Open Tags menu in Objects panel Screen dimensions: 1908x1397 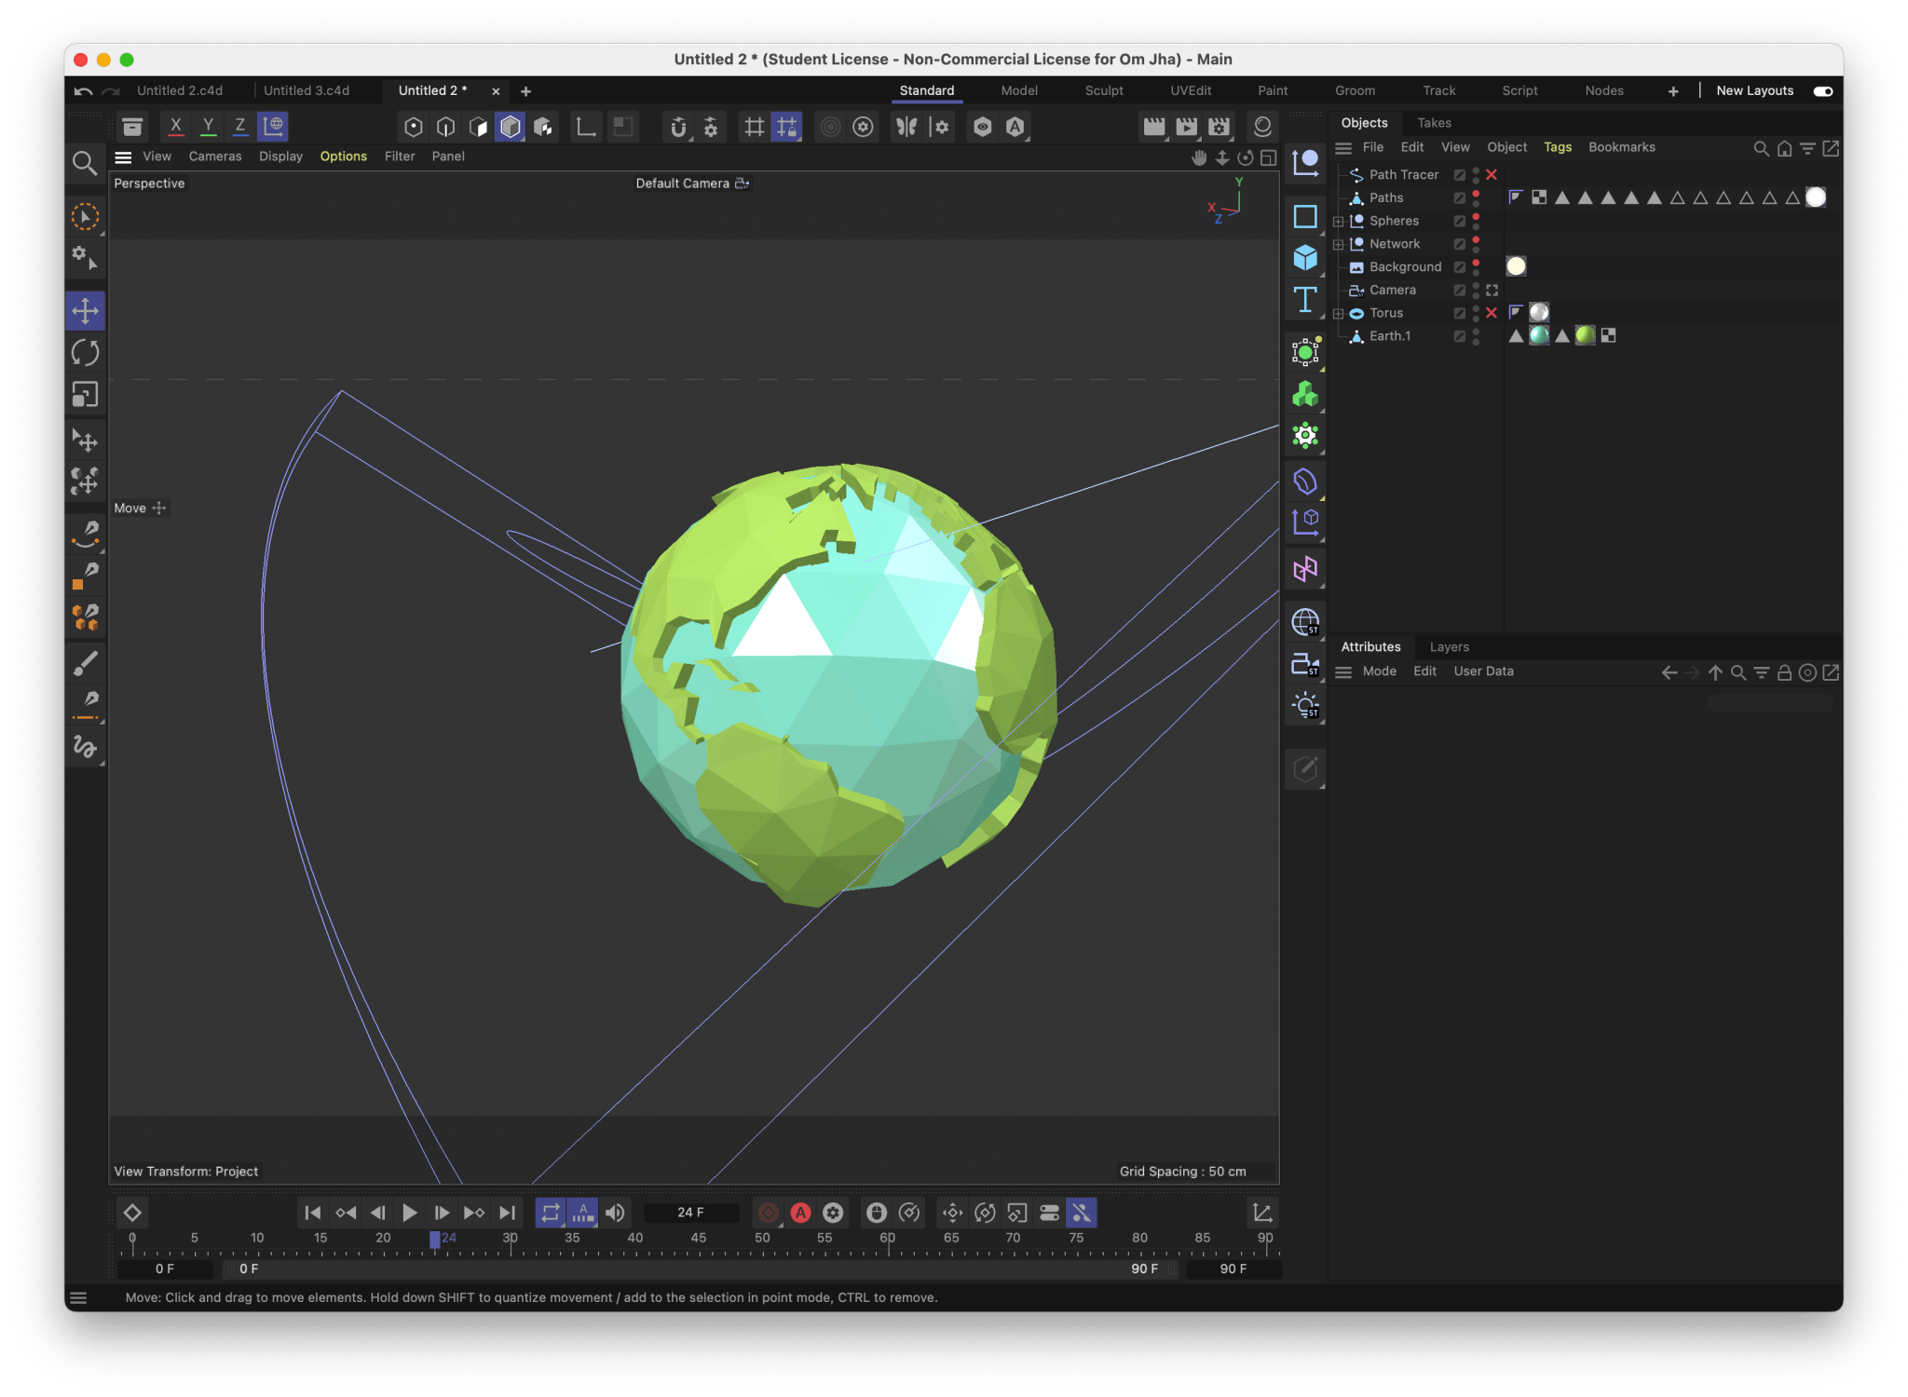click(x=1558, y=147)
